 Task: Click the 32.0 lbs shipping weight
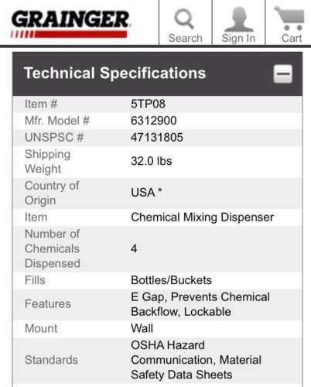tap(152, 161)
